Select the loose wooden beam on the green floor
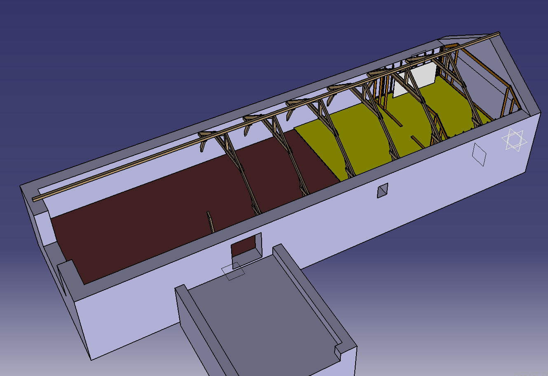This screenshot has width=548, height=376. (417, 142)
